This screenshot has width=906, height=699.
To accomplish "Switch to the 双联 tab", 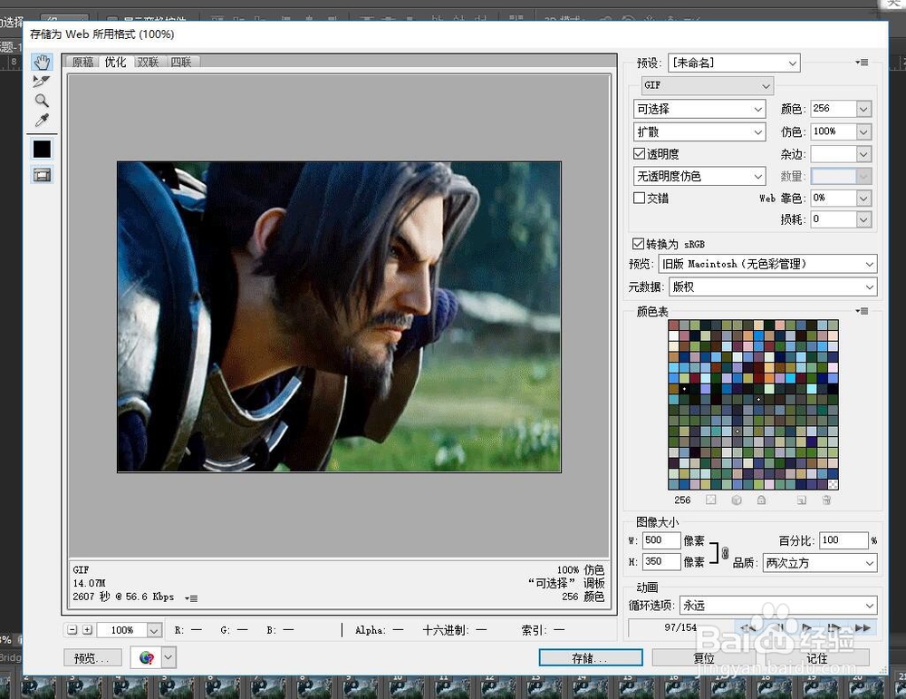I will pos(148,62).
